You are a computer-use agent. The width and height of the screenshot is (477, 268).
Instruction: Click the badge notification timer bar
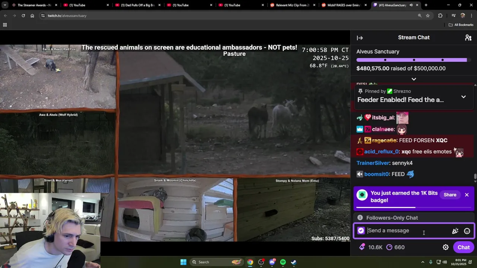(x=414, y=207)
